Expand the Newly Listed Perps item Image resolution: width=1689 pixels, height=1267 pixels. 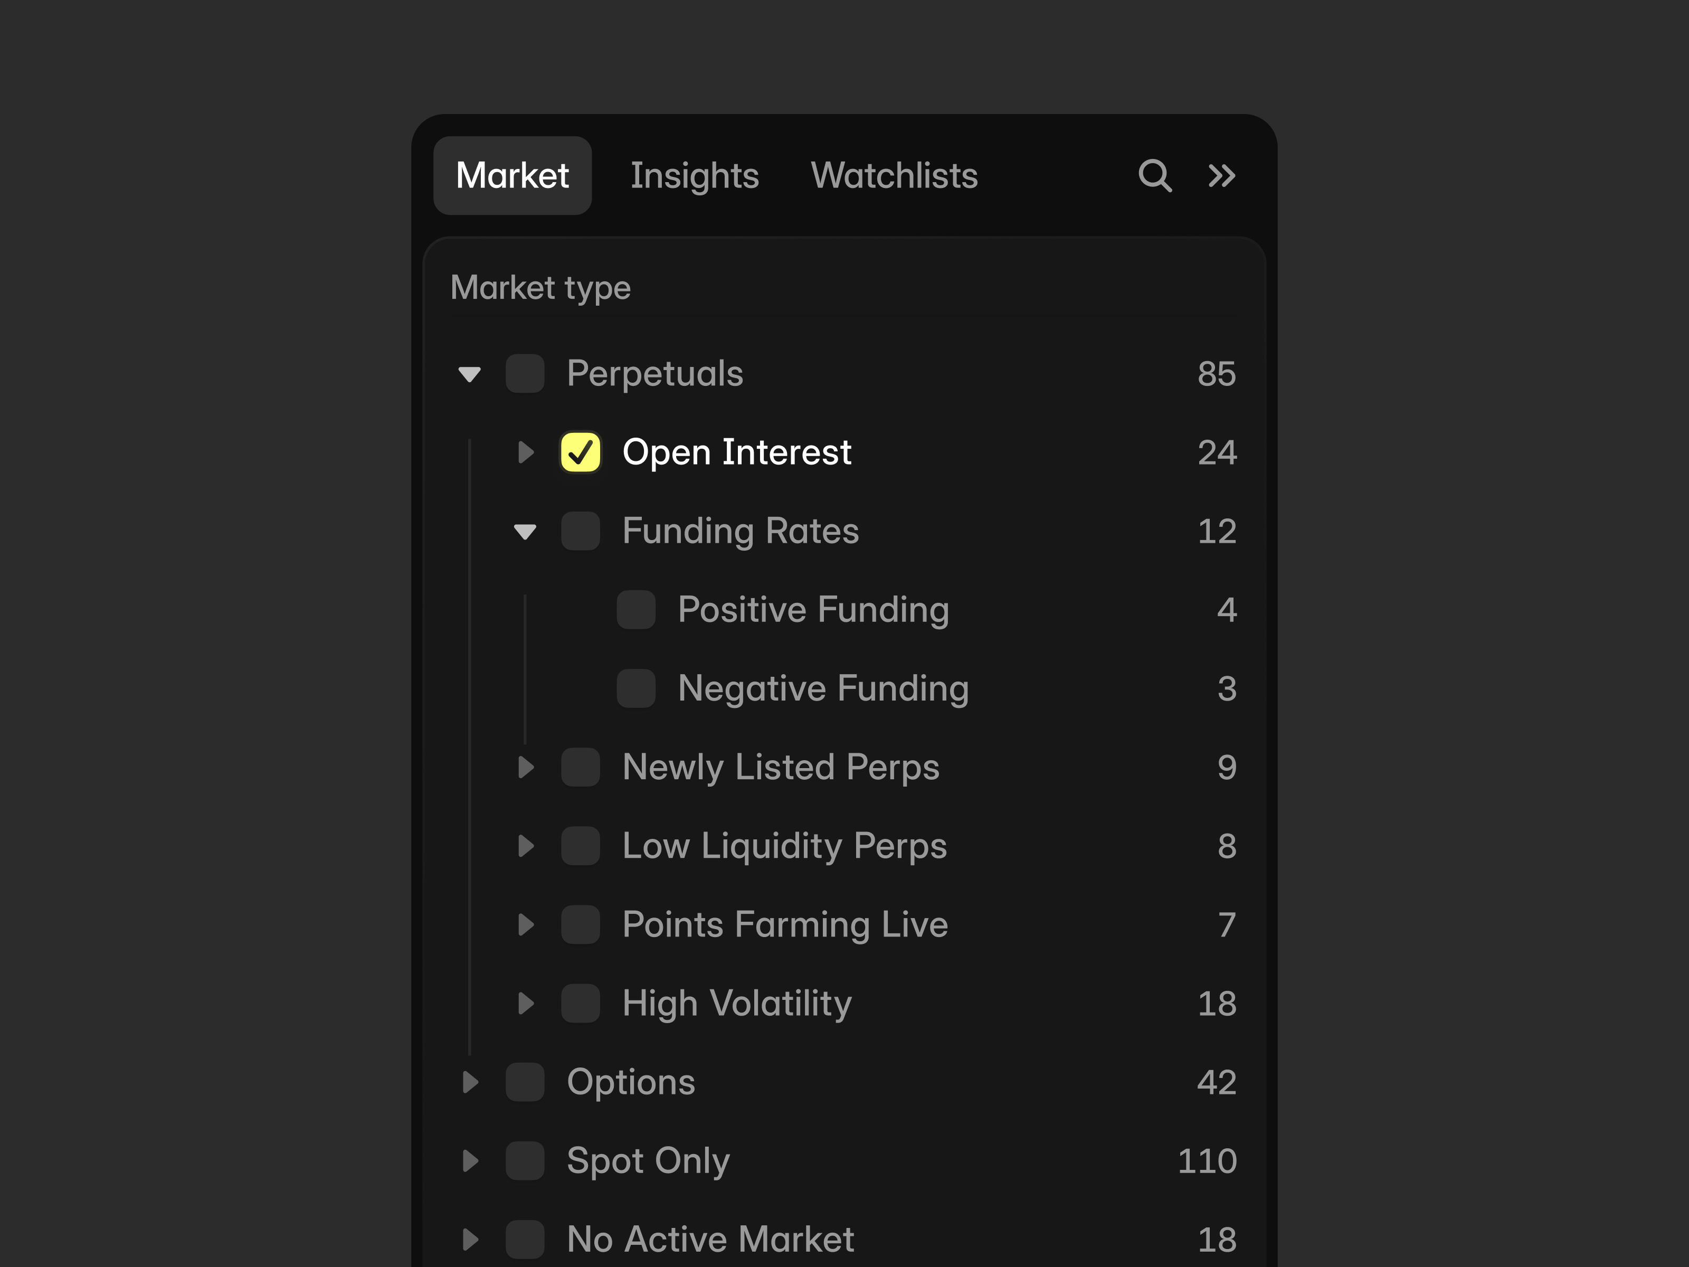(x=525, y=767)
